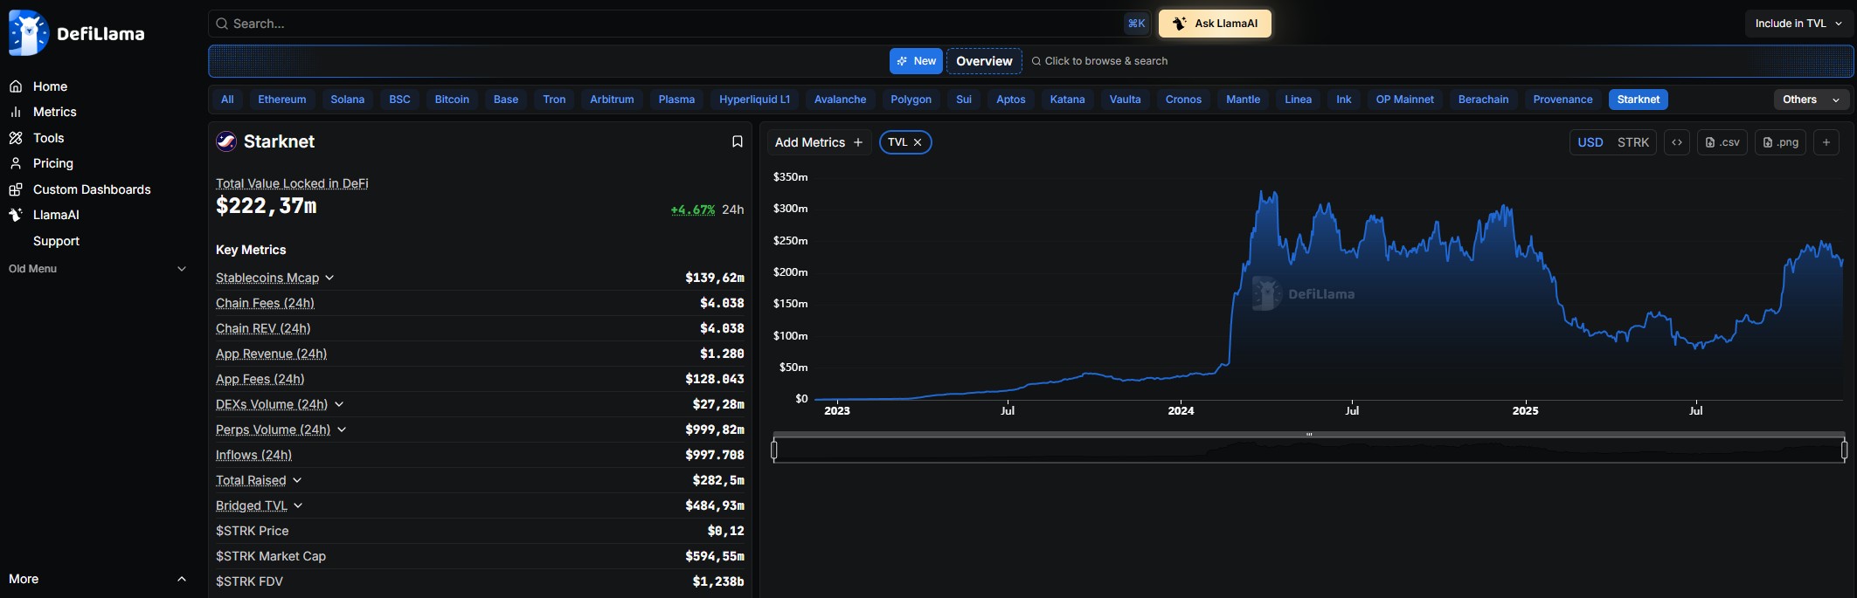Viewport: 1857px width, 598px height.
Task: Click the chart range slider top grip
Action: tap(1309, 434)
